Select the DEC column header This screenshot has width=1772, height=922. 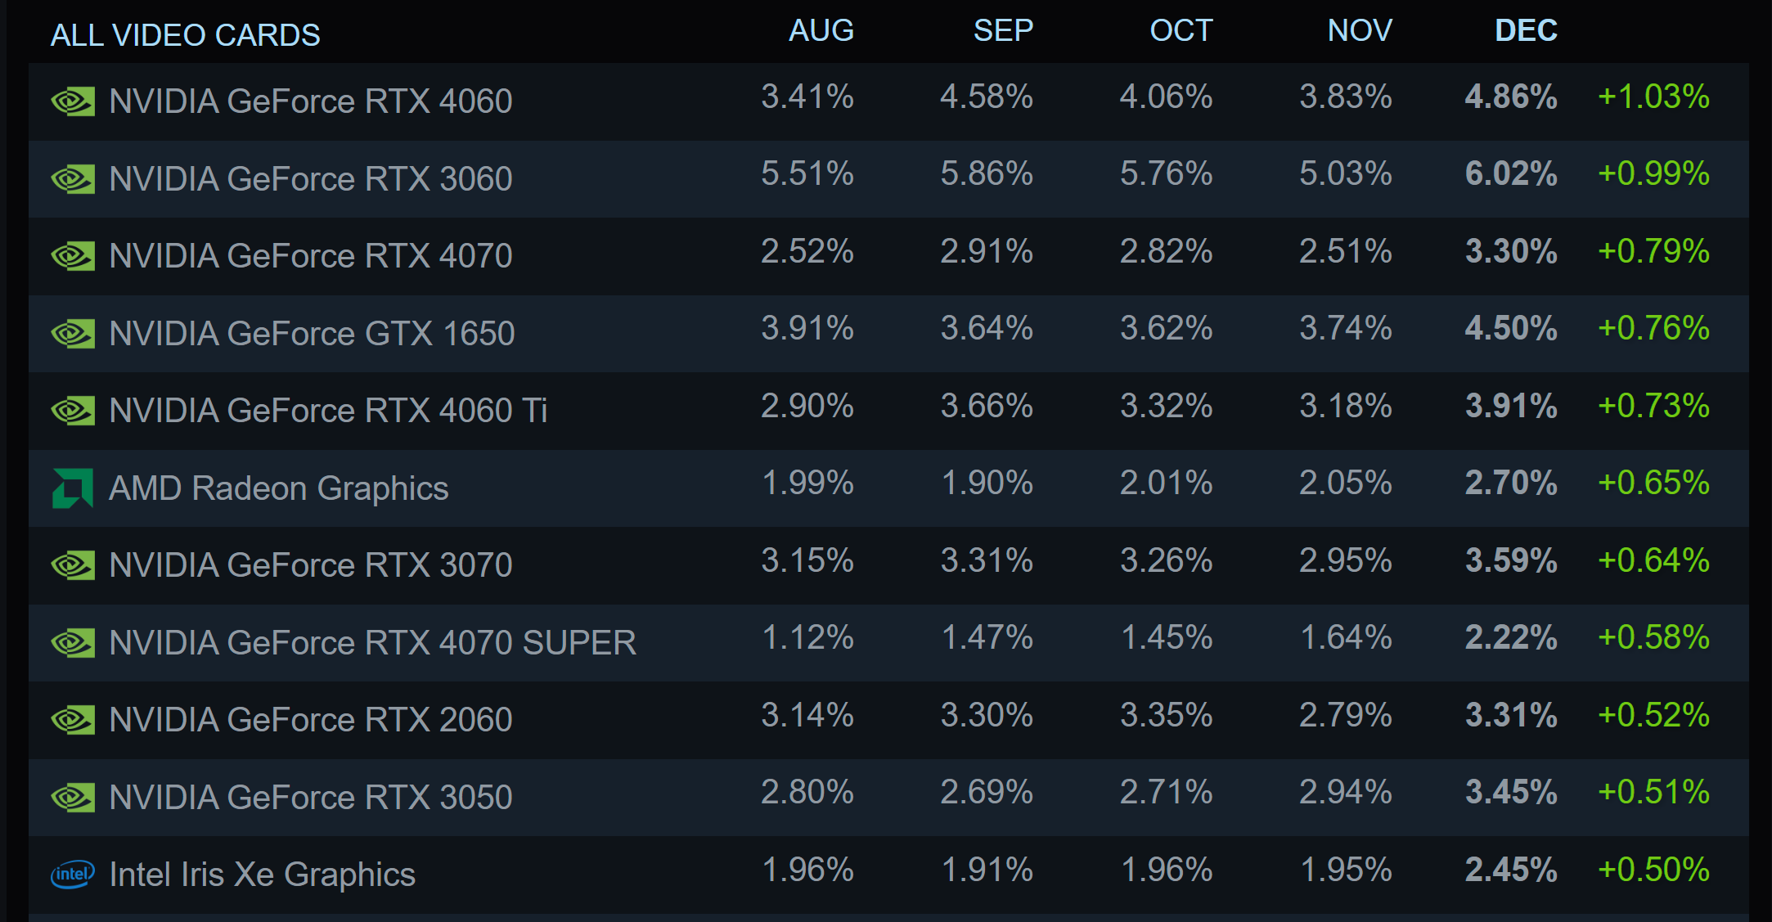pyautogui.click(x=1526, y=31)
